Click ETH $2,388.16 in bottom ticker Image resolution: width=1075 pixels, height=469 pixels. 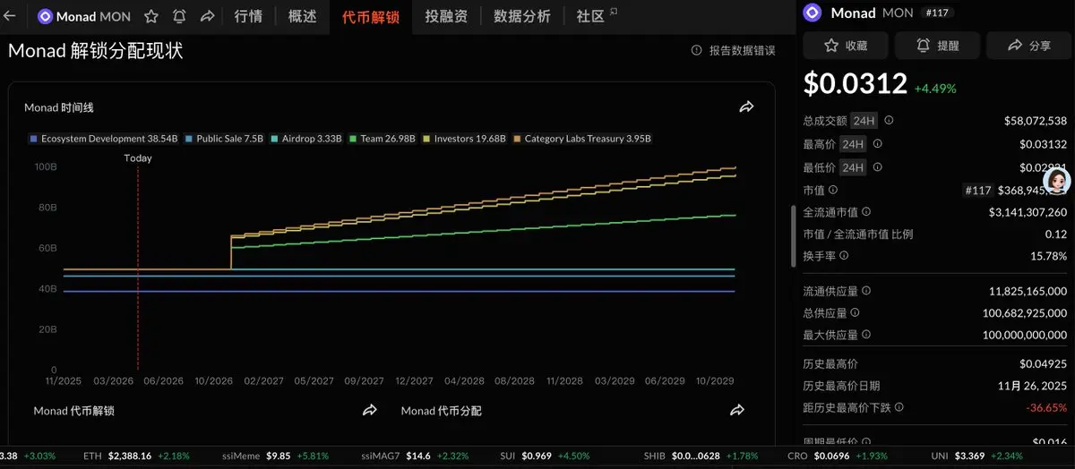coord(137,456)
